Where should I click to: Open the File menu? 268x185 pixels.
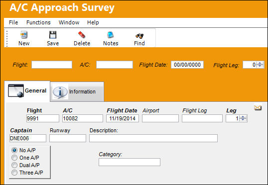[x=13, y=22]
